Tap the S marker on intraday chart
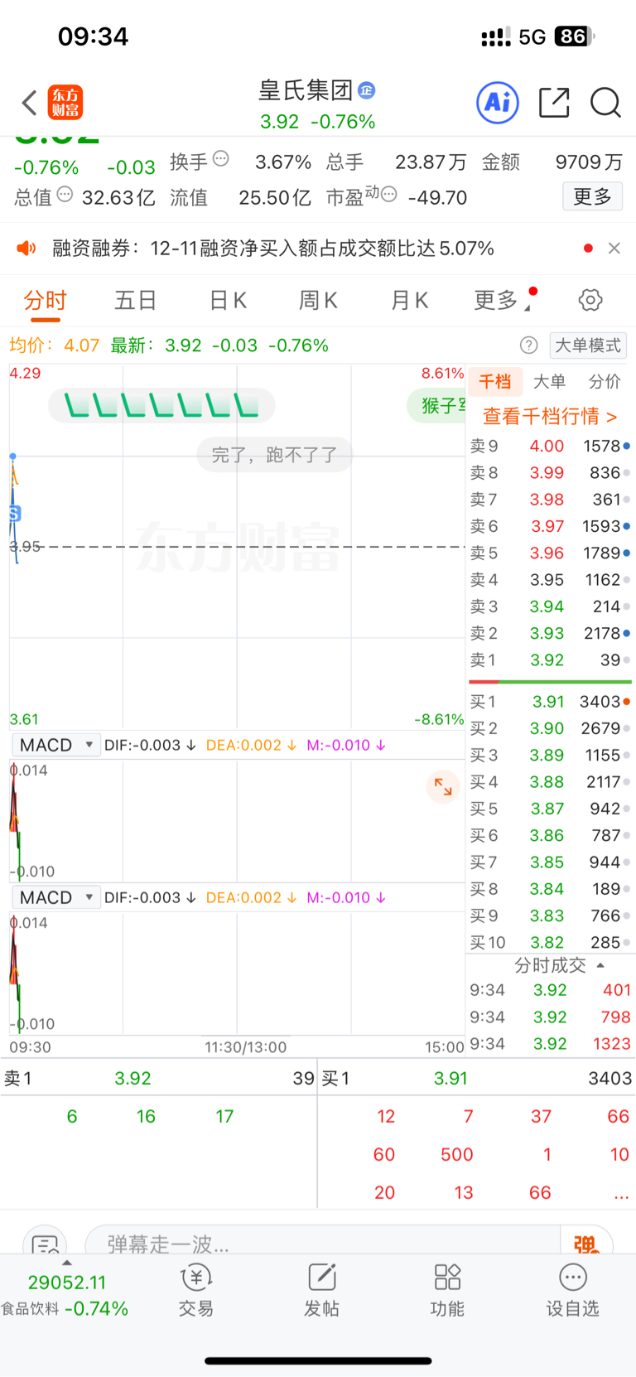636x1377 pixels. (14, 514)
